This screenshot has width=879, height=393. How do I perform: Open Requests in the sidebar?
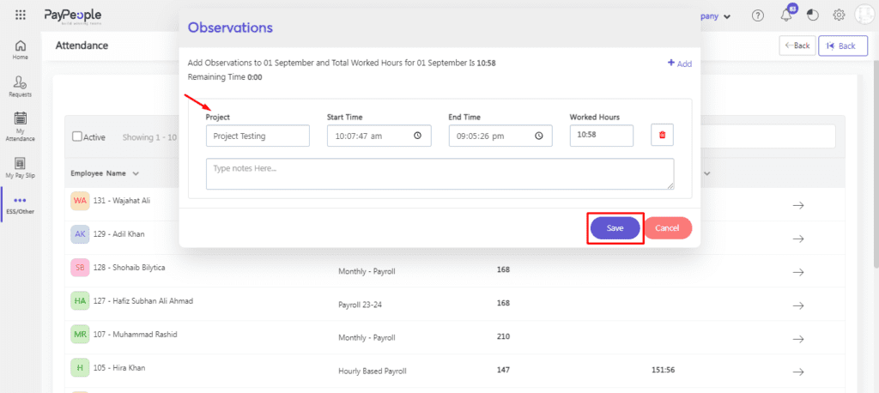[x=21, y=87]
